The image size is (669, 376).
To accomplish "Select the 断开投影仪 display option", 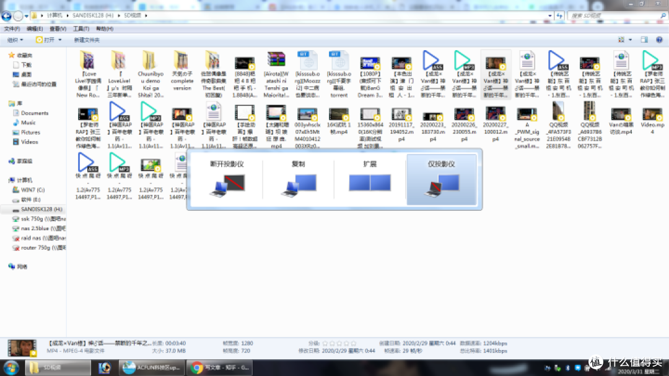I will [227, 180].
